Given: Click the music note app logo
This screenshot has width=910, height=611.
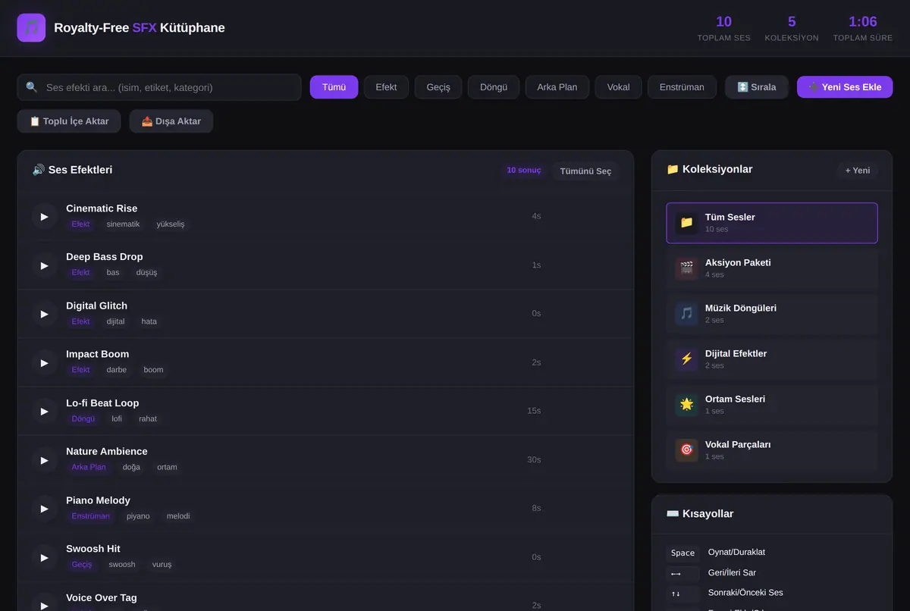Looking at the screenshot, I should point(31,28).
